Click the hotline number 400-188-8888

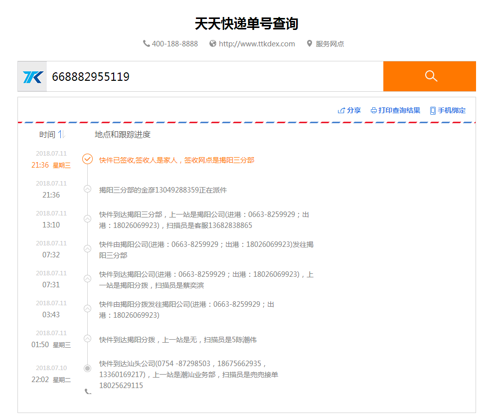pos(175,44)
